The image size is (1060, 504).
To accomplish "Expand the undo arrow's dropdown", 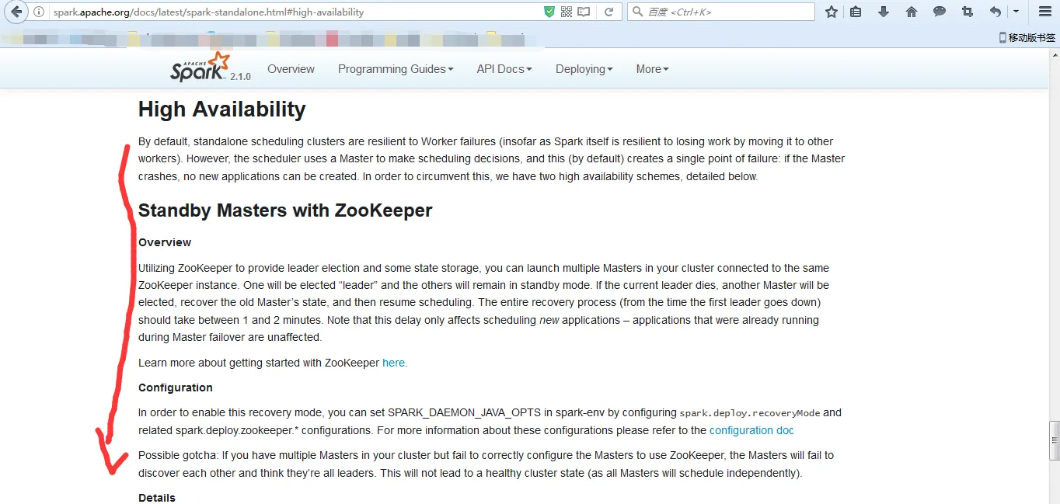I will pyautogui.click(x=1016, y=12).
